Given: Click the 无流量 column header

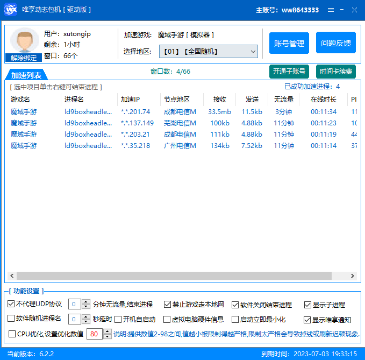Looking at the screenshot, I should 283,100.
